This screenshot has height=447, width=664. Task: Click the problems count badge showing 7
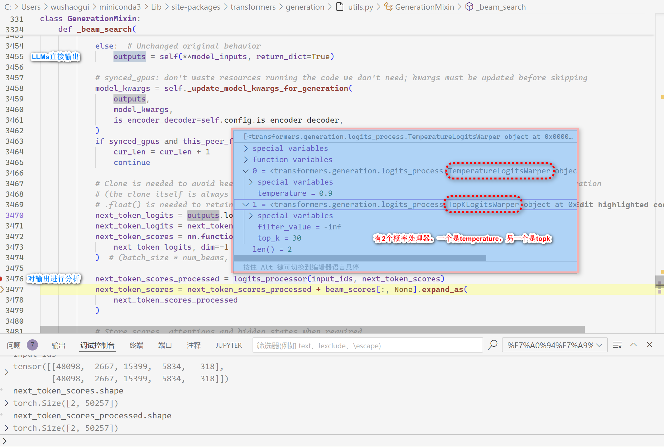pyautogui.click(x=32, y=345)
